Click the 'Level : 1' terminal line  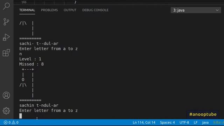pos(30,59)
